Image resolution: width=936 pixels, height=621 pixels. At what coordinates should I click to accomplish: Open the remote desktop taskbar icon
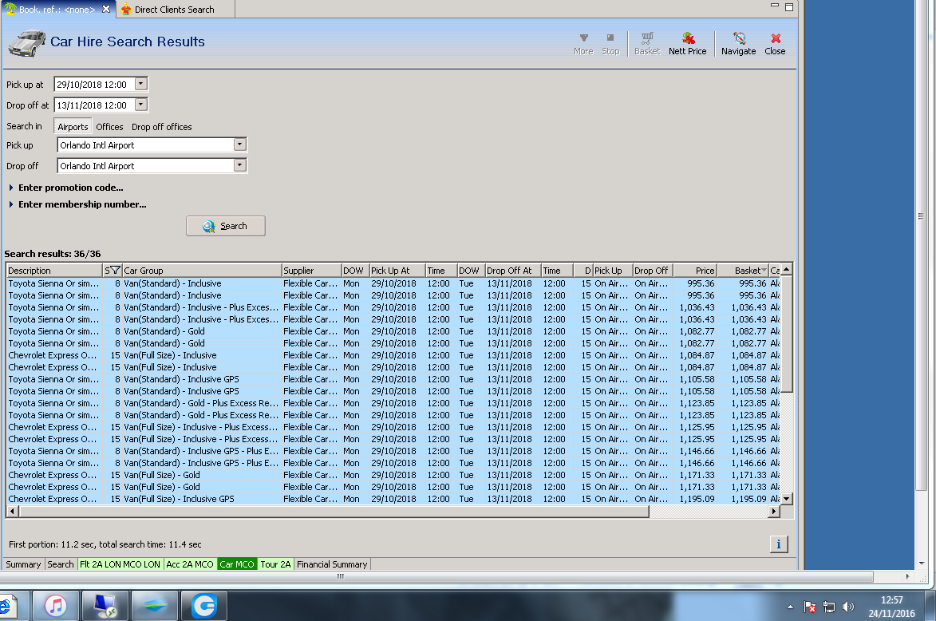pyautogui.click(x=105, y=606)
